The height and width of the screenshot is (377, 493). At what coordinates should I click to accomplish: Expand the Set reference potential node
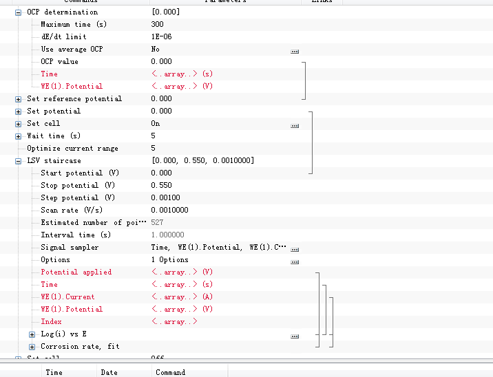tap(18, 99)
